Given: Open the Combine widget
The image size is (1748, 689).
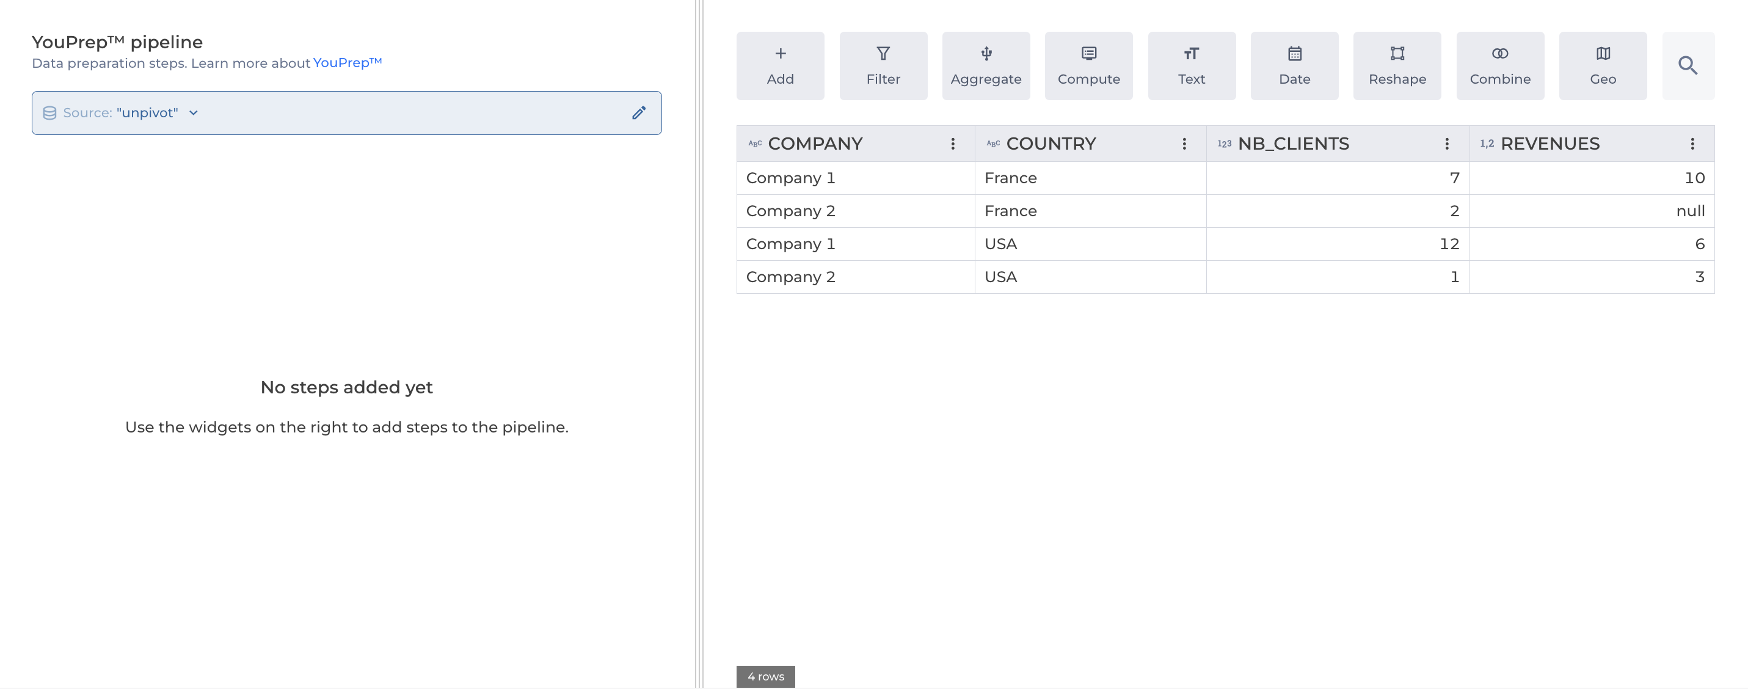Looking at the screenshot, I should 1499,66.
